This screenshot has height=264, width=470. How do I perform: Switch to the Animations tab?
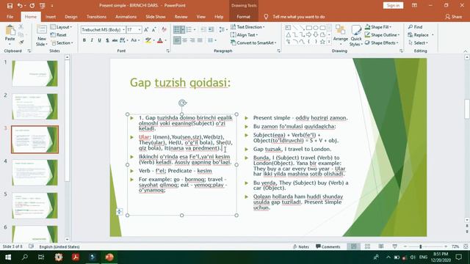(126, 17)
